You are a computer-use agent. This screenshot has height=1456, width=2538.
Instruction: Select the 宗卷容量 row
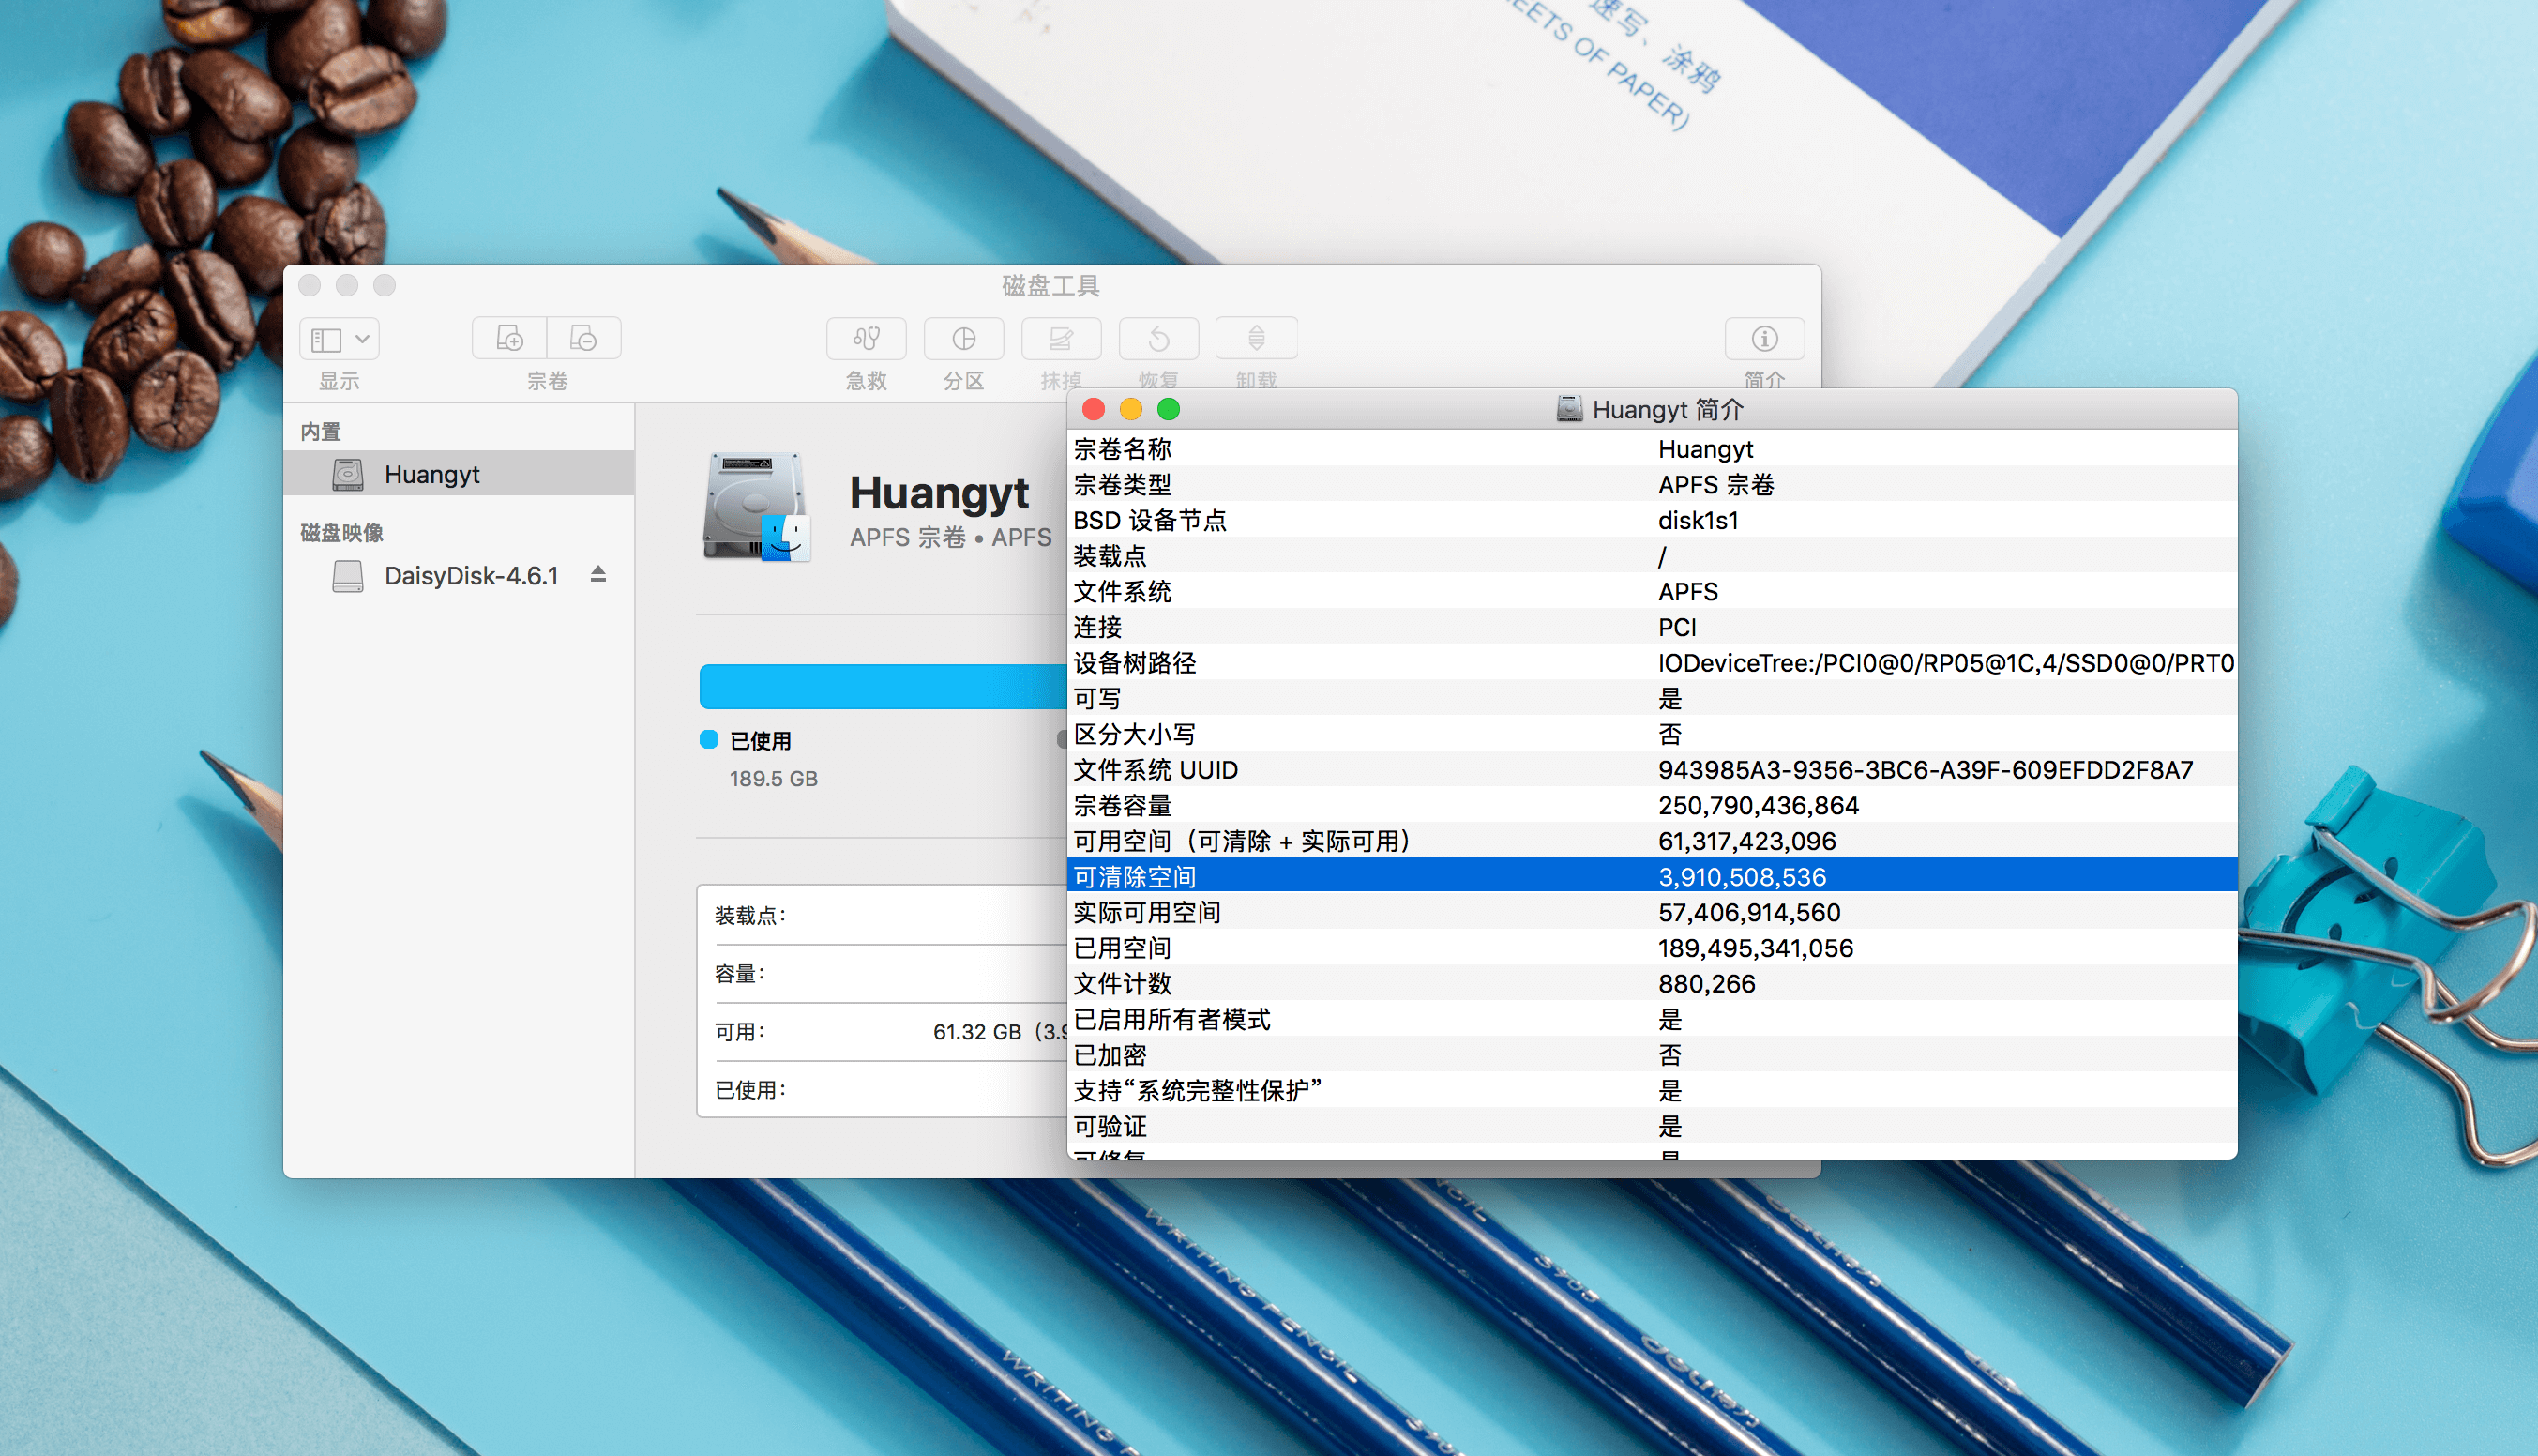click(1652, 806)
